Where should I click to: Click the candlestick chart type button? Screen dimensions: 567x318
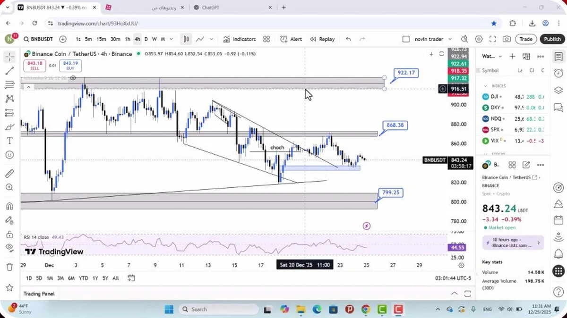[187, 39]
